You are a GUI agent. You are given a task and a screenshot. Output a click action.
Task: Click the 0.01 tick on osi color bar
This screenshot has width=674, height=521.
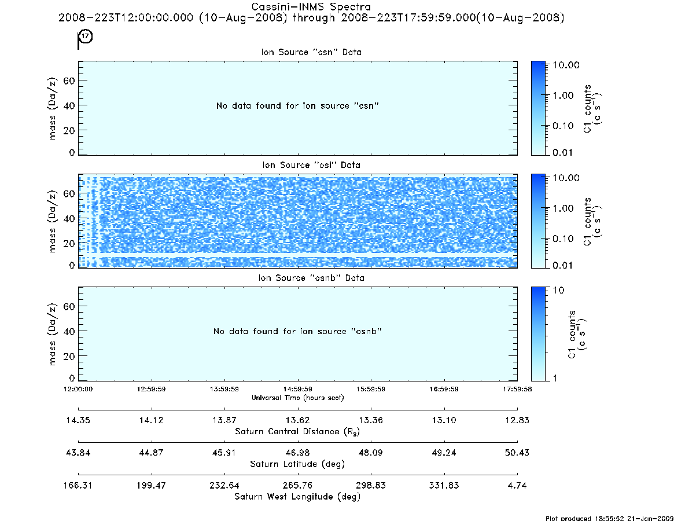[x=563, y=265]
